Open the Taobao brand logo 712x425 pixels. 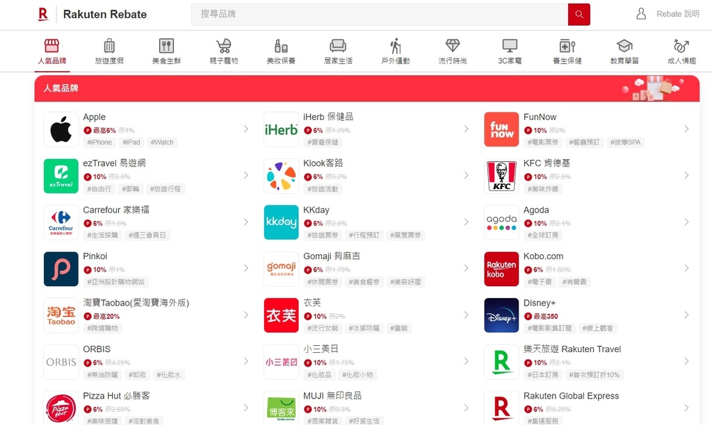point(61,315)
